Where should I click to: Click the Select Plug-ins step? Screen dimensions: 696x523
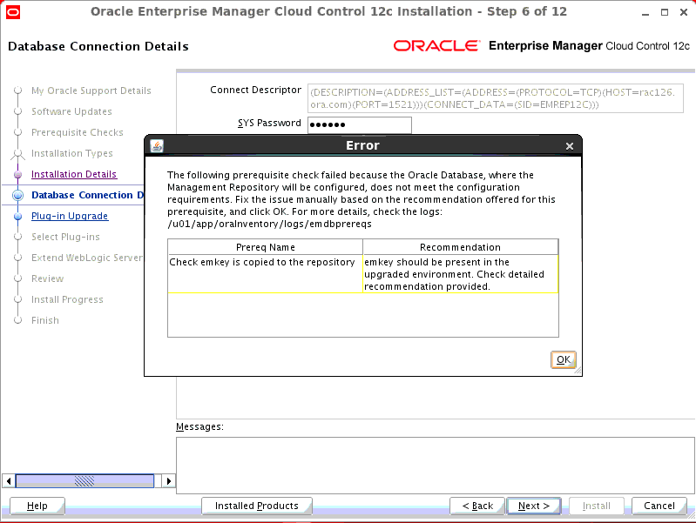pyautogui.click(x=65, y=237)
